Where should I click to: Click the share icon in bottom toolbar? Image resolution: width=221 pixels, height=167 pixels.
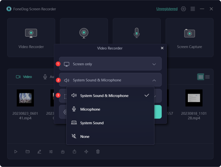(74, 152)
